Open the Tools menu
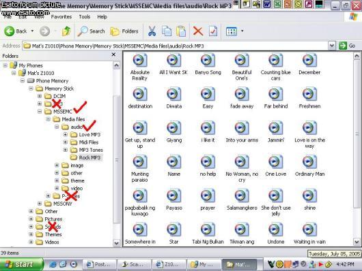This screenshot has width=362, height=271. [85, 17]
